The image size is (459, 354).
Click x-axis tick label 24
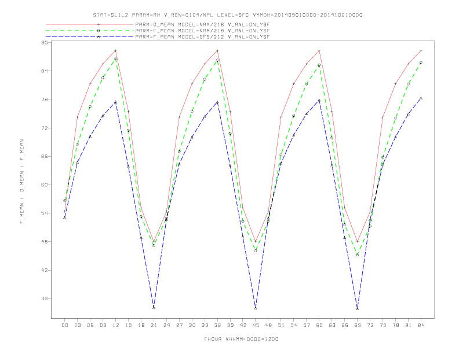(x=166, y=325)
